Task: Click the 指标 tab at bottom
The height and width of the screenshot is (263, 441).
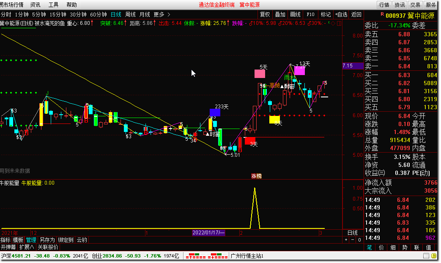Action: [x=5, y=240]
